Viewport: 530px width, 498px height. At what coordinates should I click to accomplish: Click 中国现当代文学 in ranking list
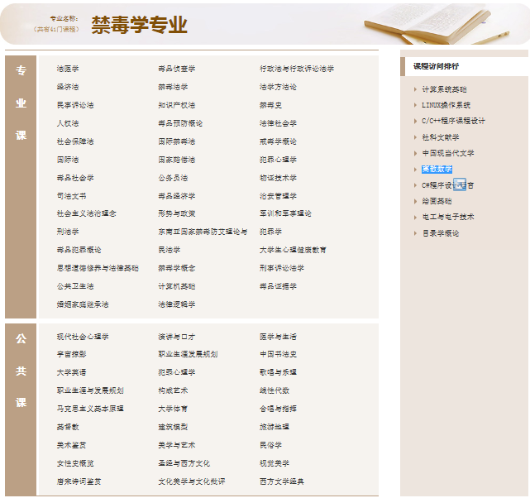pos(448,153)
